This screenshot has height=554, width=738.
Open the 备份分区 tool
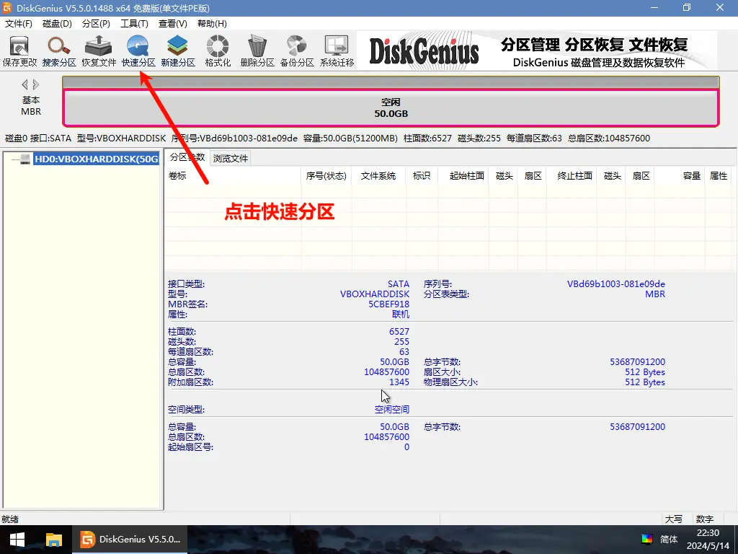coord(296,51)
